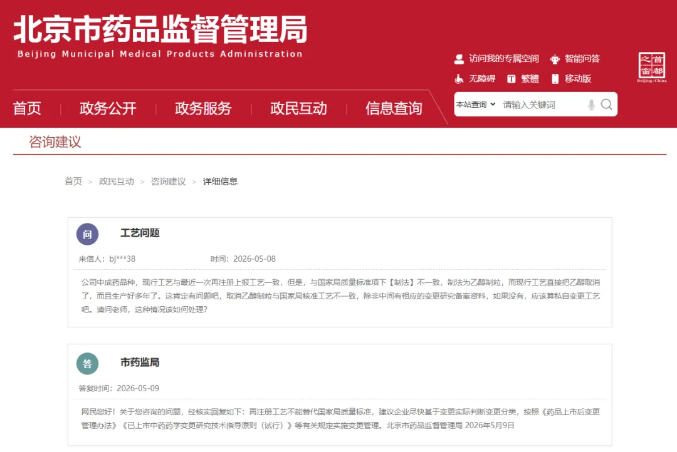Click the microphone voice search icon
Screen dimensions: 677x452
pos(592,105)
